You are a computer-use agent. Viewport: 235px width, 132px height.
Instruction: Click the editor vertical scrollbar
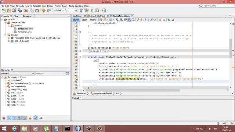tap(231, 48)
